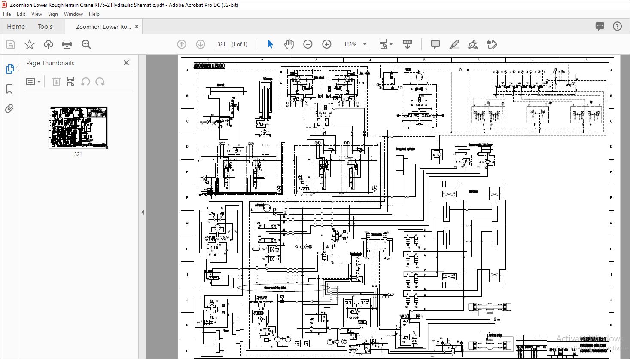Open the Window menu
The height and width of the screenshot is (359, 630).
coord(73,14)
